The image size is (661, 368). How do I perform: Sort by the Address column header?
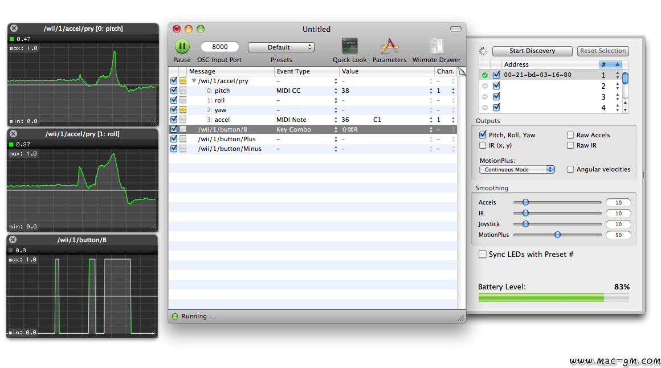pyautogui.click(x=550, y=64)
